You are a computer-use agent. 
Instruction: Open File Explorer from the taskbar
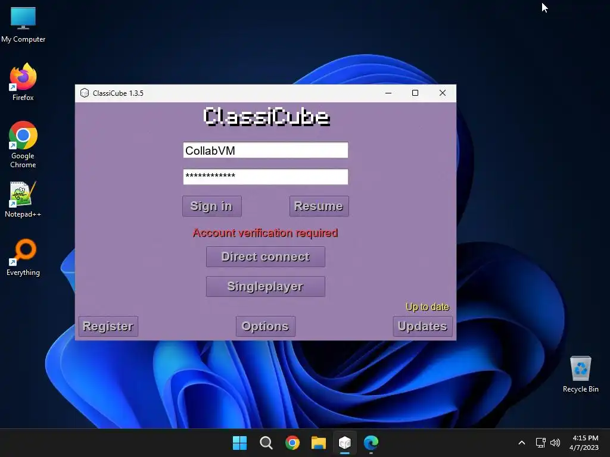tap(319, 443)
